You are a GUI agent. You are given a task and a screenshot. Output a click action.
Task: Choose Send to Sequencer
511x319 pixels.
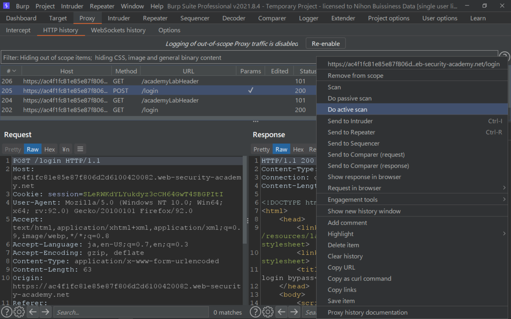(x=412, y=143)
